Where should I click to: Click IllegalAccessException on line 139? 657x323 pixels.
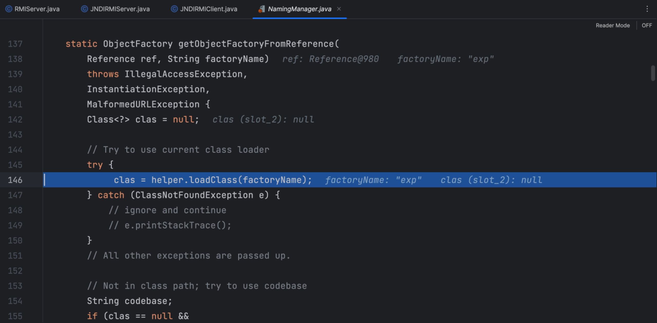(183, 74)
